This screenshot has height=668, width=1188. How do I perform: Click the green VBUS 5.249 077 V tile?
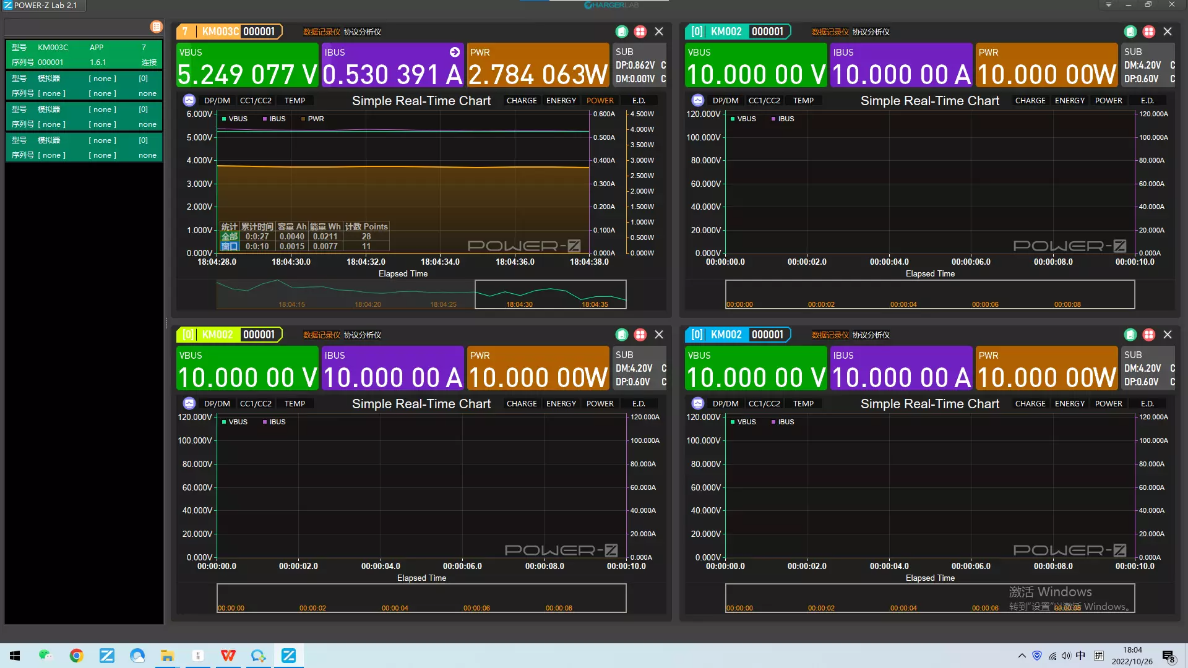(247, 66)
